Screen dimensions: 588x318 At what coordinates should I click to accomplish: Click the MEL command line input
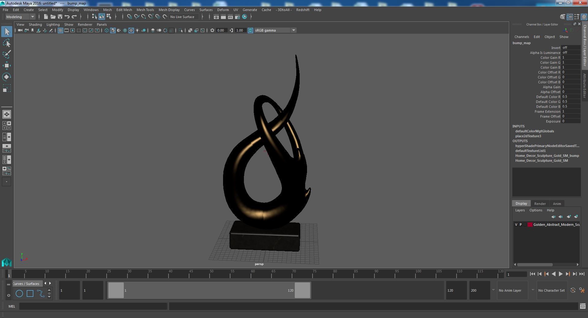[x=93, y=306]
